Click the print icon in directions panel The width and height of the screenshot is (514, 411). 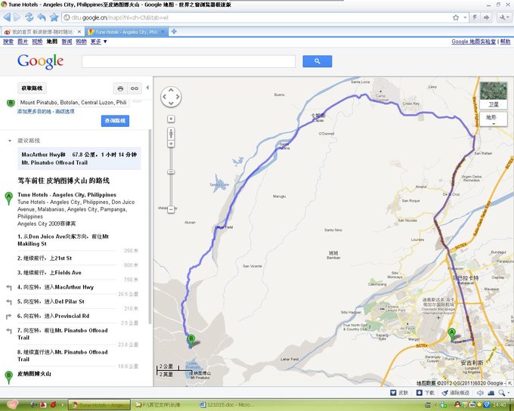(x=120, y=88)
